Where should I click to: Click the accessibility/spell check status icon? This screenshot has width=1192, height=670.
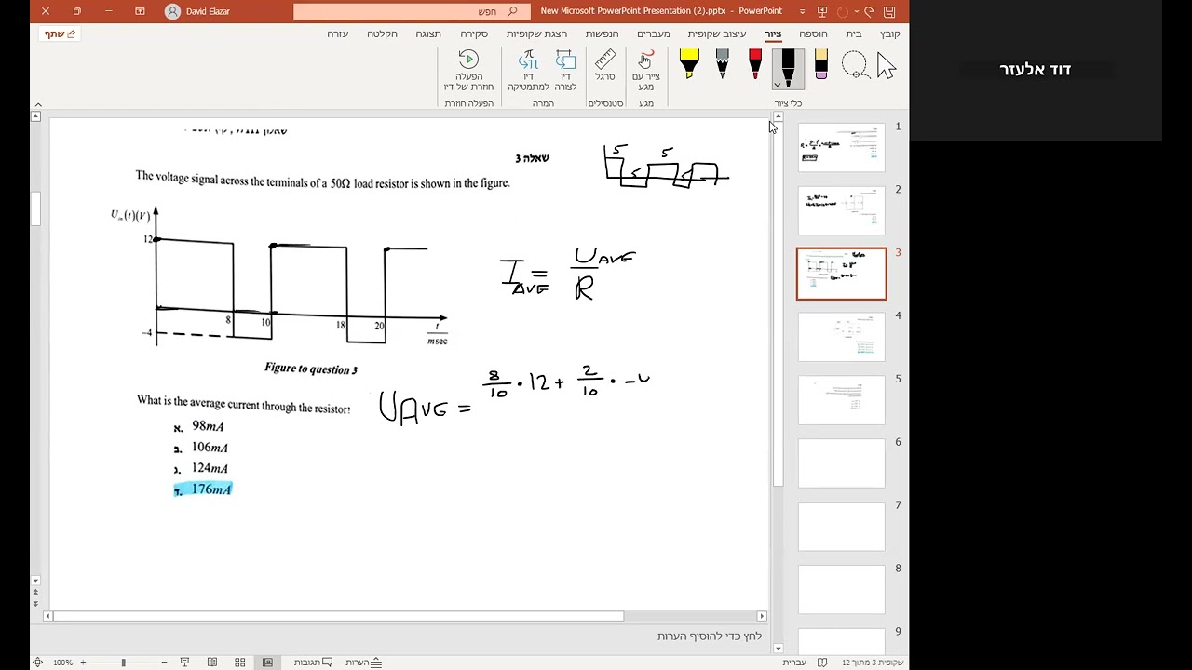(x=823, y=663)
